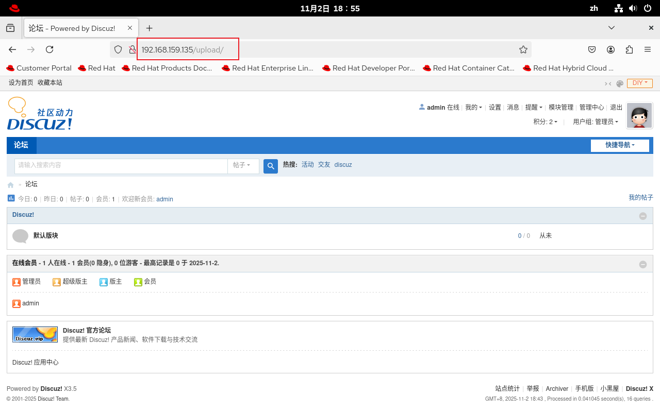Open 模块管理 in the user menu
This screenshot has height=412, width=660.
coord(561,107)
